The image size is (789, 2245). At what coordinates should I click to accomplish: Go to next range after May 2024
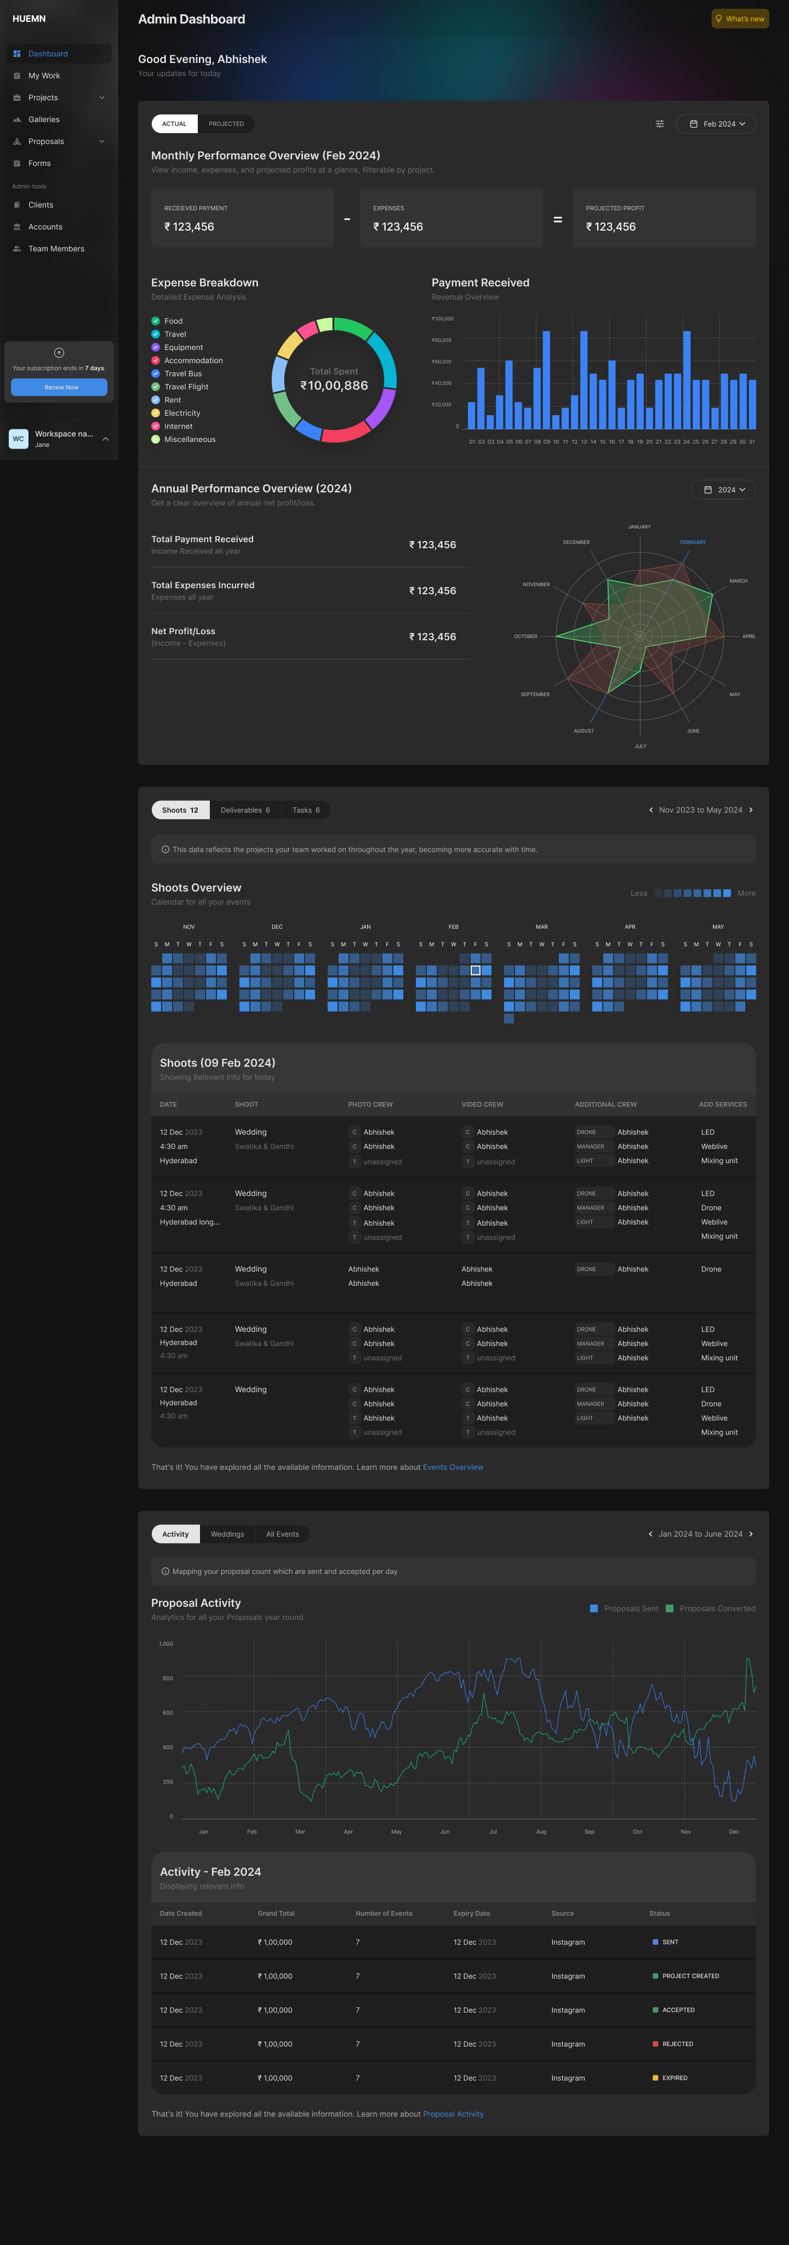point(751,809)
